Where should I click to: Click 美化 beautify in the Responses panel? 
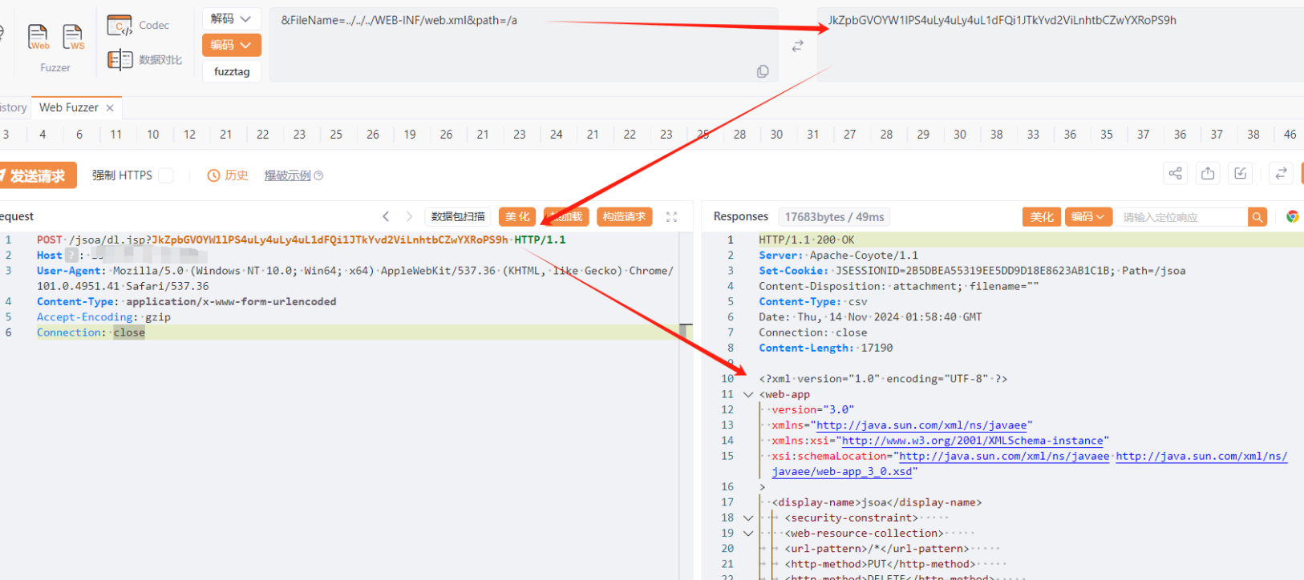pyautogui.click(x=1042, y=216)
